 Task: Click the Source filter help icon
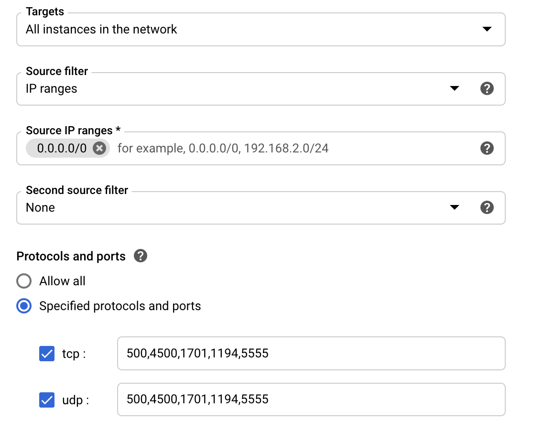[x=487, y=88]
